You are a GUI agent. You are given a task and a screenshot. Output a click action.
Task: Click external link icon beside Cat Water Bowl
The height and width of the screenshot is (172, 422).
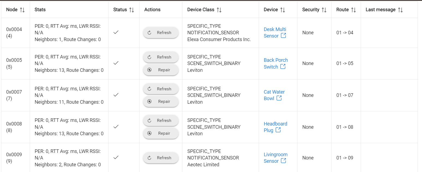point(279,98)
